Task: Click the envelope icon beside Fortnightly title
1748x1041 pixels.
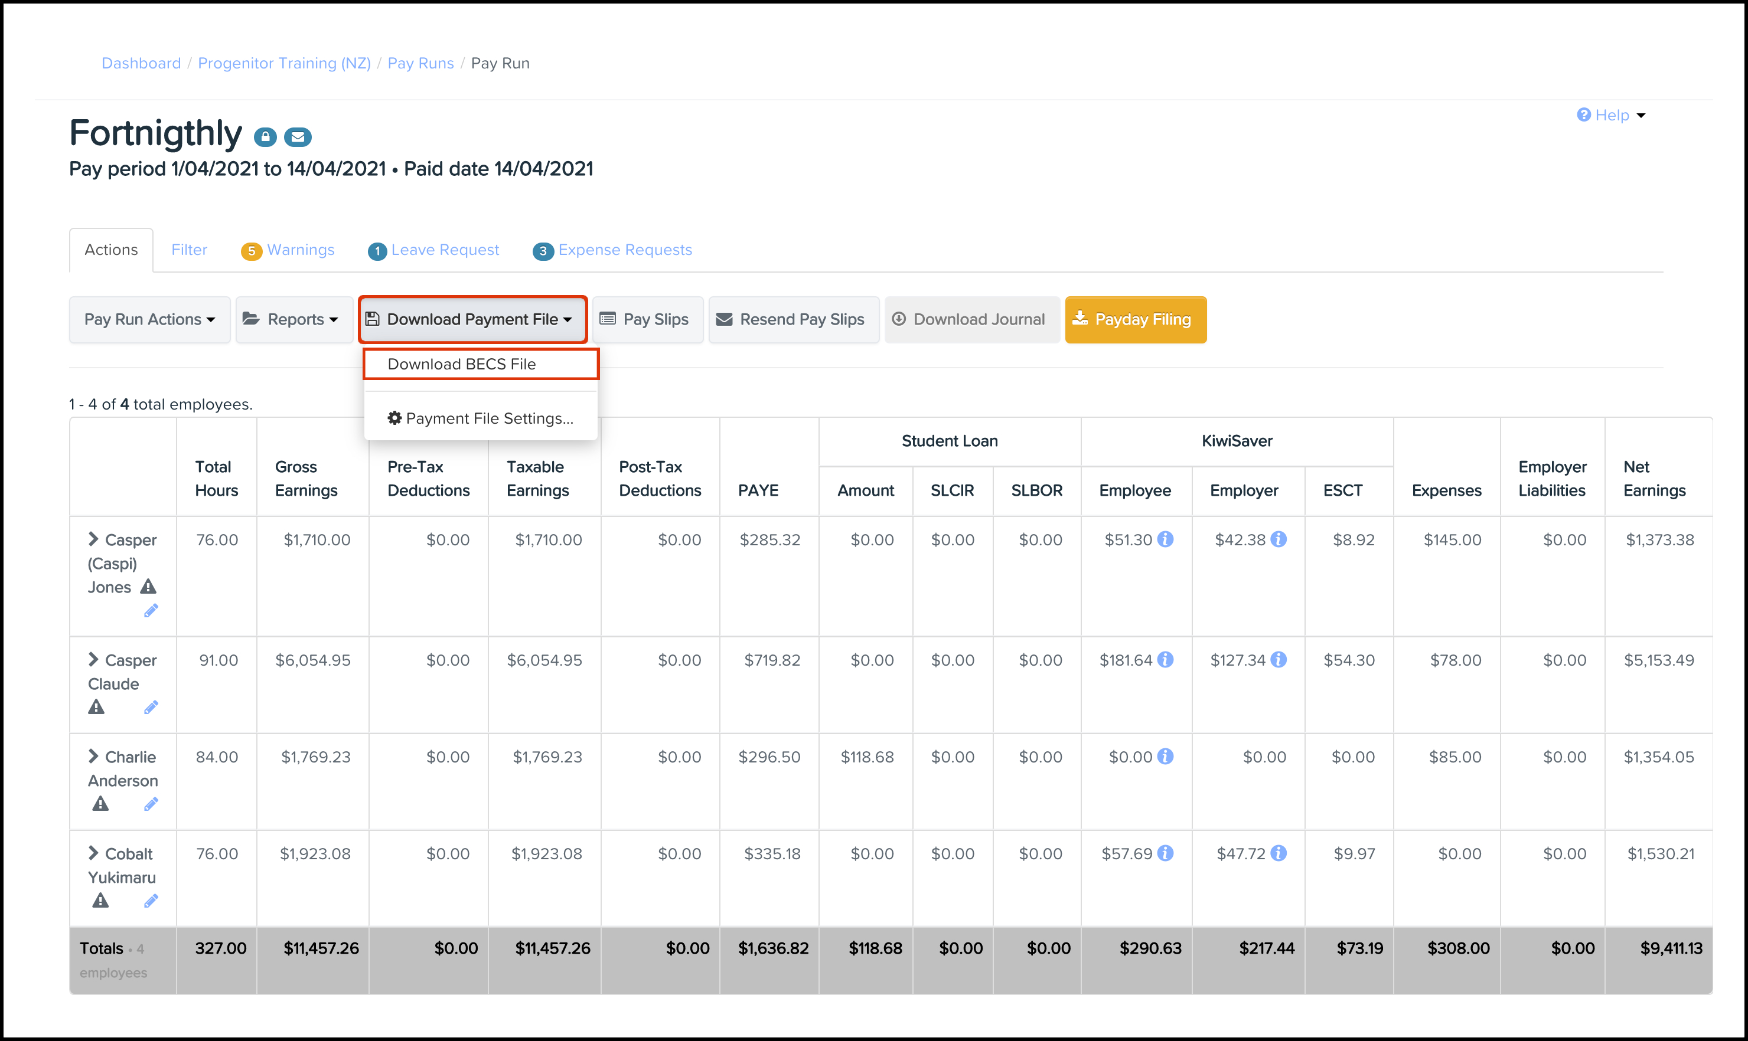Action: tap(298, 137)
